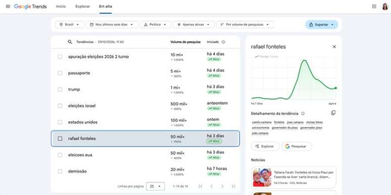Screen dimensions: 391x195
Task: Click the governador do piauí related query
Action: click(x=284, y=128)
